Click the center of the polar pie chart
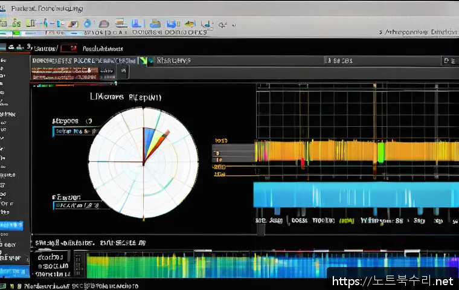Screen dimensions: 459x290 tap(143, 163)
